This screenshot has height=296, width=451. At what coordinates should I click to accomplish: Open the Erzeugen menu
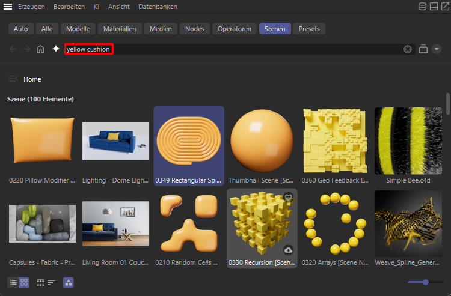pos(31,7)
